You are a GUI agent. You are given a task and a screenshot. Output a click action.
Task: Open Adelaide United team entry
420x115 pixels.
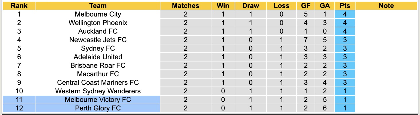coord(98,57)
